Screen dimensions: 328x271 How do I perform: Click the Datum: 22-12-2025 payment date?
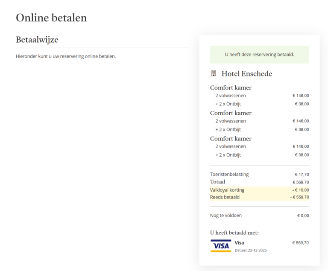pyautogui.click(x=251, y=251)
